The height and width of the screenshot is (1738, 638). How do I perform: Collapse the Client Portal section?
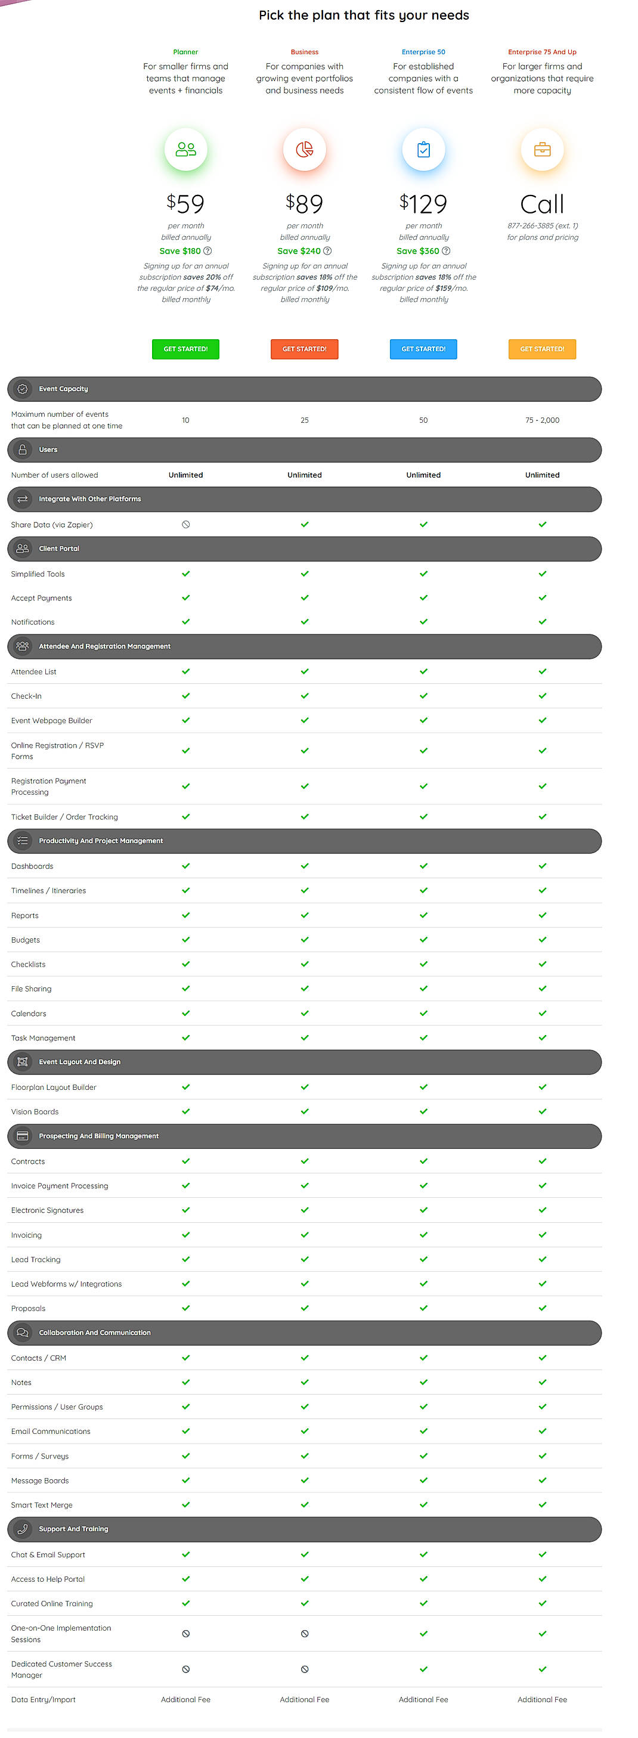[305, 549]
